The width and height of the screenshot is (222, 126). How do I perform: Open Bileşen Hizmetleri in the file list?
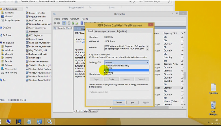[x=38, y=13]
